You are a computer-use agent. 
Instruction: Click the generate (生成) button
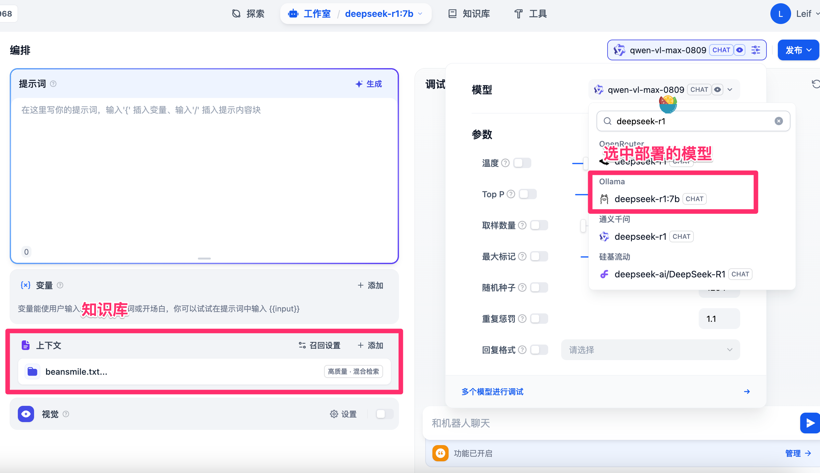pyautogui.click(x=369, y=84)
